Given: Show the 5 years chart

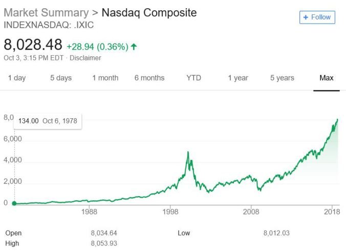Looking at the screenshot, I should [x=282, y=78].
